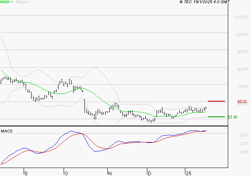
Task: Click the 9000 price axis label
Action: click(x=241, y=52)
